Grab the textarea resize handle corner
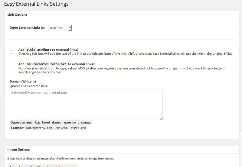This screenshot has height=167, width=242. point(161,118)
